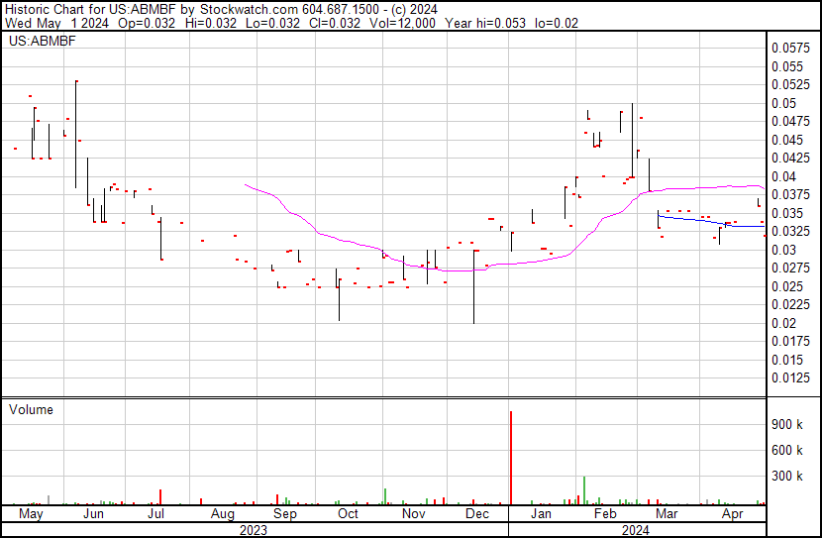Click the Wed May 1 2024 date text
The width and height of the screenshot is (822, 538).
click(x=57, y=23)
